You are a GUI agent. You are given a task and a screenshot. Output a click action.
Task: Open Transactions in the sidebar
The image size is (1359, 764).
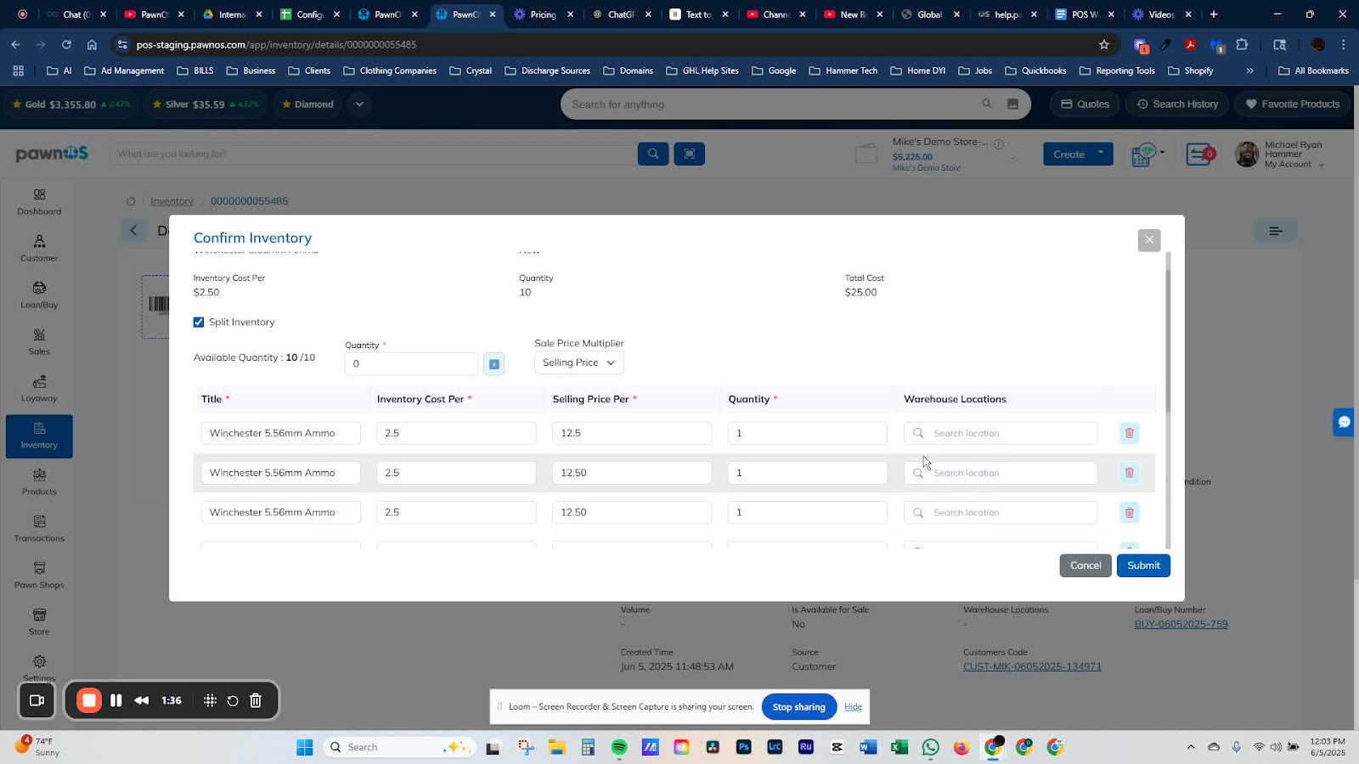[x=39, y=530]
